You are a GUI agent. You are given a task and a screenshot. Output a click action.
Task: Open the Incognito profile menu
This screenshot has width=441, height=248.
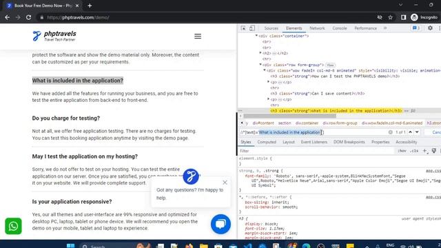click(x=424, y=17)
